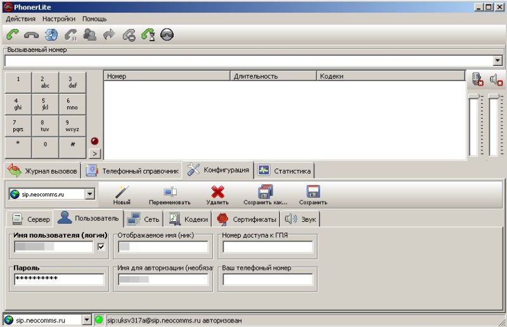The height and width of the screenshot is (327, 507).
Task: Open the sip.neocomms.ru profile dropdown in configuration
Action: (x=89, y=195)
